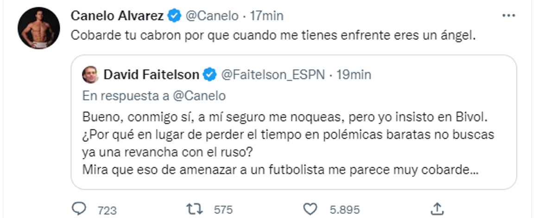Click the @Canelo handle in the tweet header
Screen dimensions: 556x218
(x=212, y=16)
